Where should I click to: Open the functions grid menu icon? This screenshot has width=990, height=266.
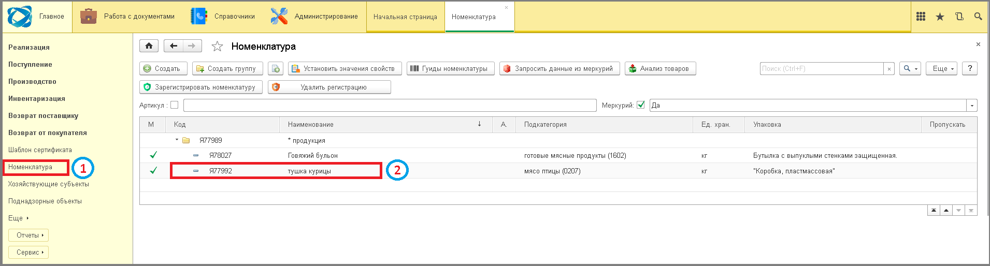click(921, 17)
